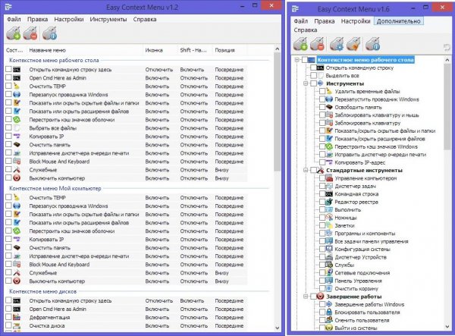This screenshot has height=336, width=455.
Task: Open Правка menu in v1.6 window
Action: point(324,21)
